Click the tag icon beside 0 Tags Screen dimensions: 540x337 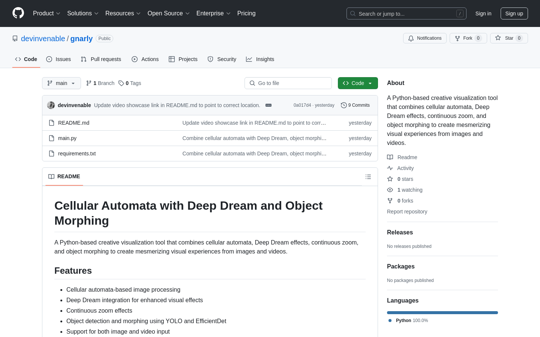point(121,83)
